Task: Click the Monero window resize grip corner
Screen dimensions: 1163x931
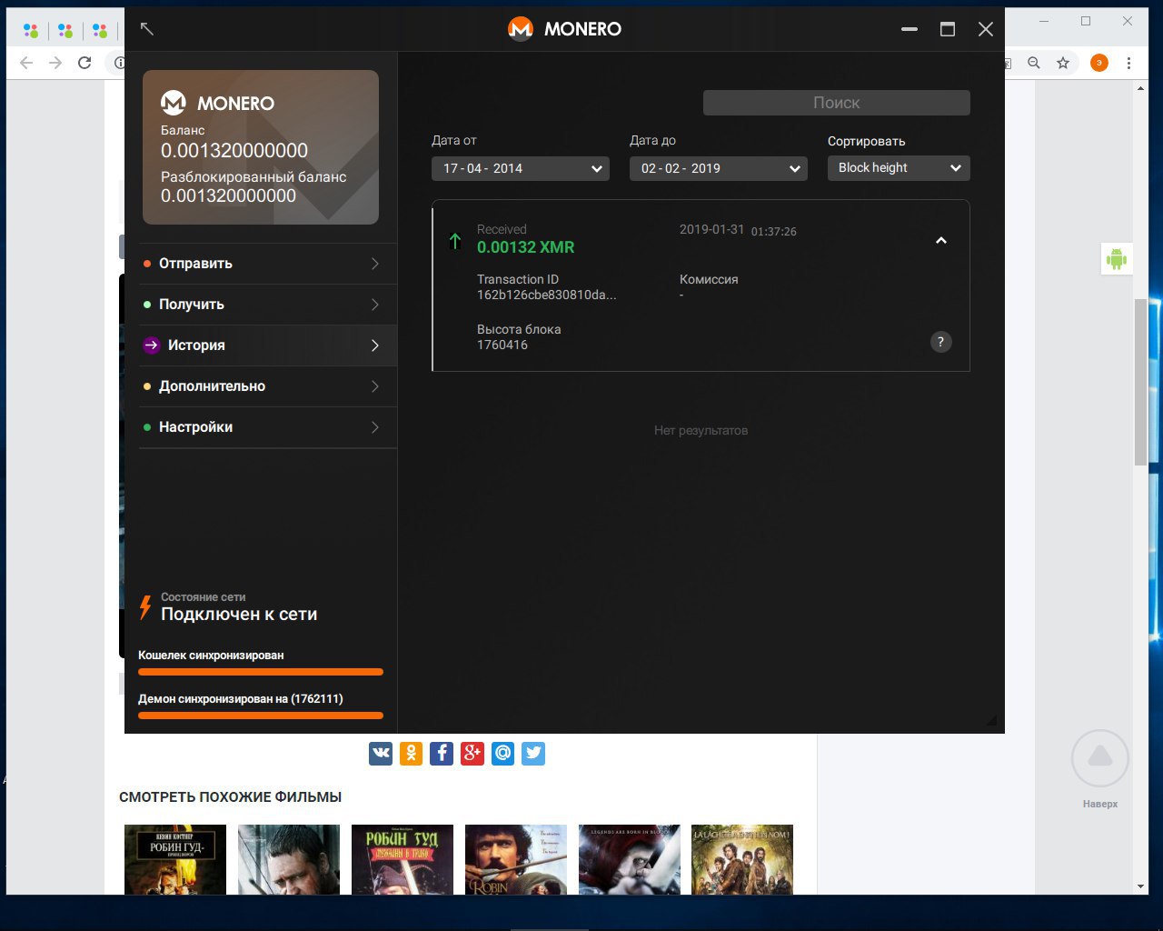Action: [x=991, y=721]
